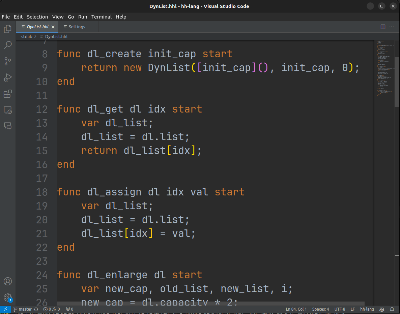
Task: Change the UTF-8 file encoding
Action: tap(340, 309)
